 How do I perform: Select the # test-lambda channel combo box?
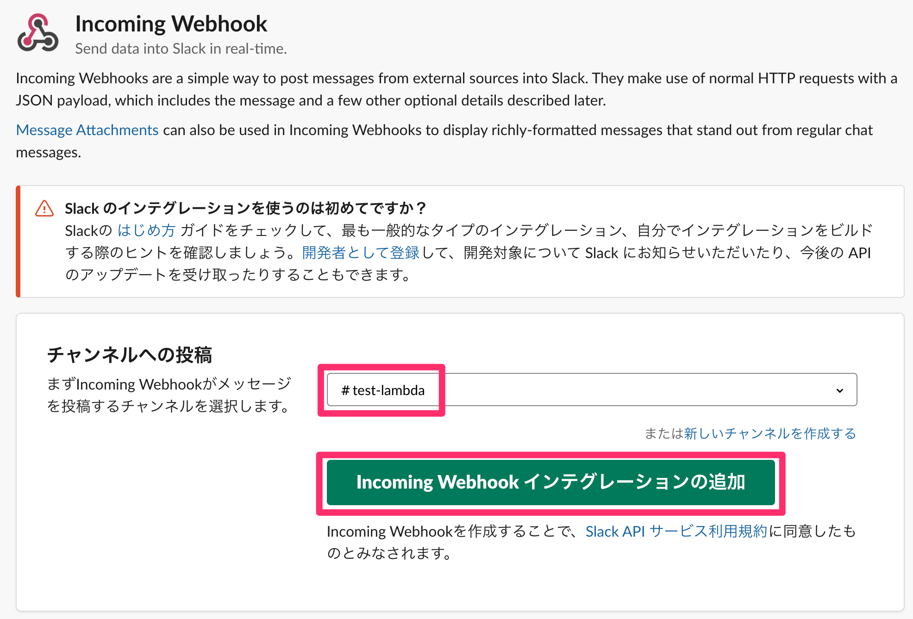click(x=592, y=390)
